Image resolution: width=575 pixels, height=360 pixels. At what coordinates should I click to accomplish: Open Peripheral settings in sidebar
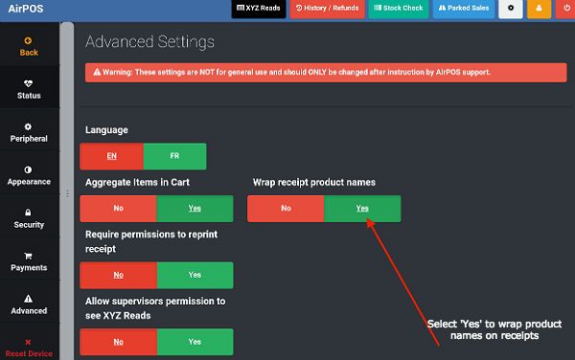29,132
